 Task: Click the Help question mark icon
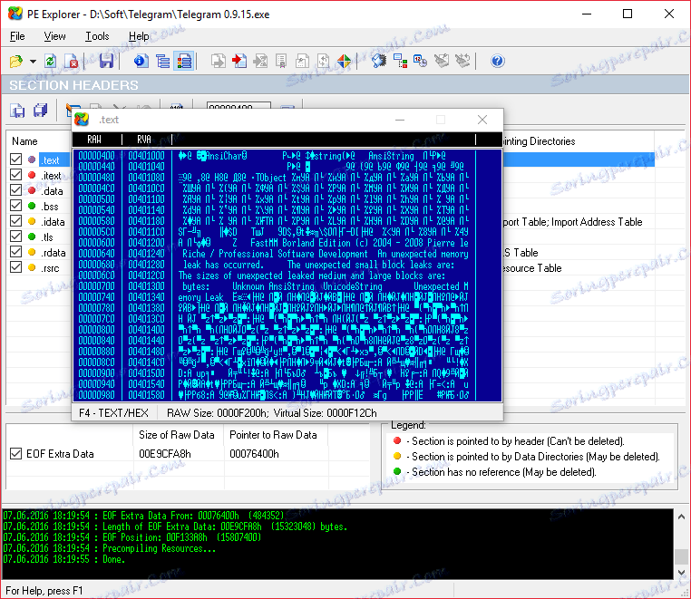click(497, 62)
